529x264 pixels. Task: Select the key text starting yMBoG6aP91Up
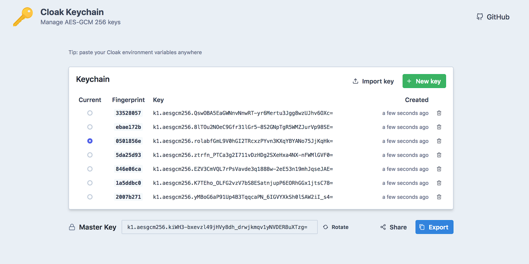pyautogui.click(x=243, y=197)
